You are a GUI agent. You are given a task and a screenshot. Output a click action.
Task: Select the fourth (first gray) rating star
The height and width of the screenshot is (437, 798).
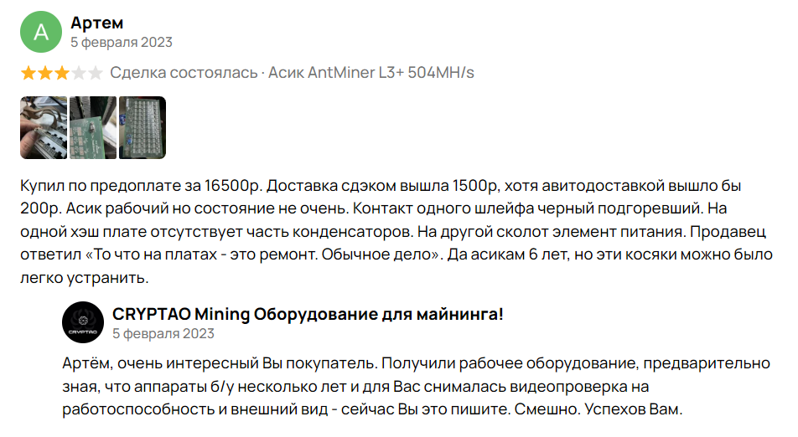point(79,73)
